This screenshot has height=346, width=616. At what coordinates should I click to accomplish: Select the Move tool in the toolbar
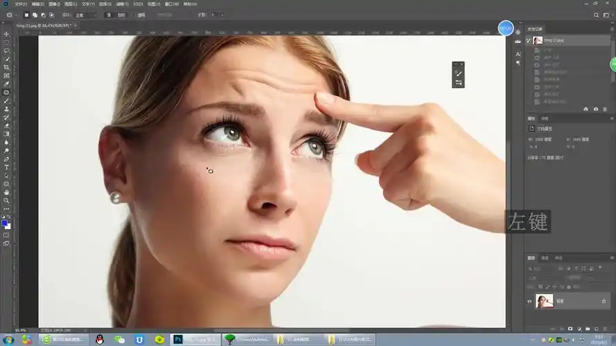pyautogui.click(x=7, y=34)
